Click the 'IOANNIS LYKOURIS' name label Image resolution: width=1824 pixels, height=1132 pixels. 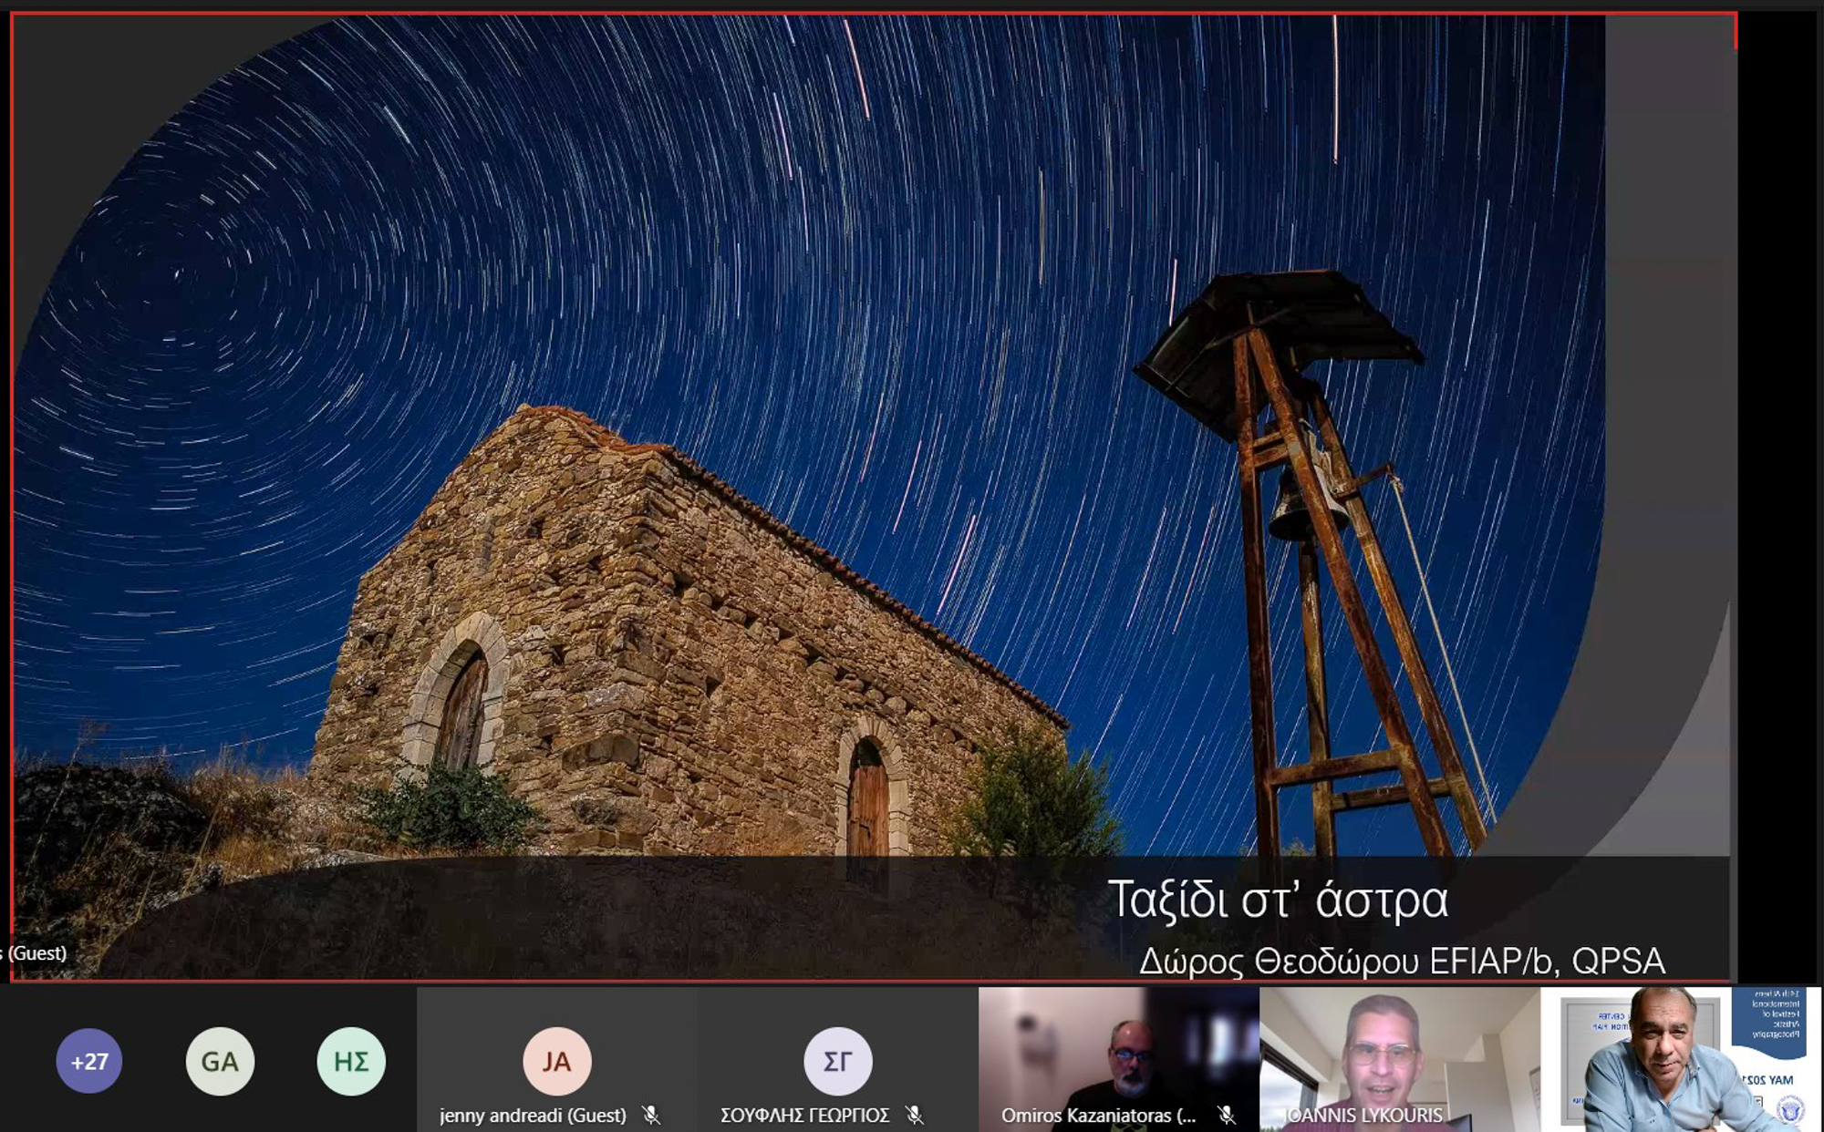tap(1363, 1115)
